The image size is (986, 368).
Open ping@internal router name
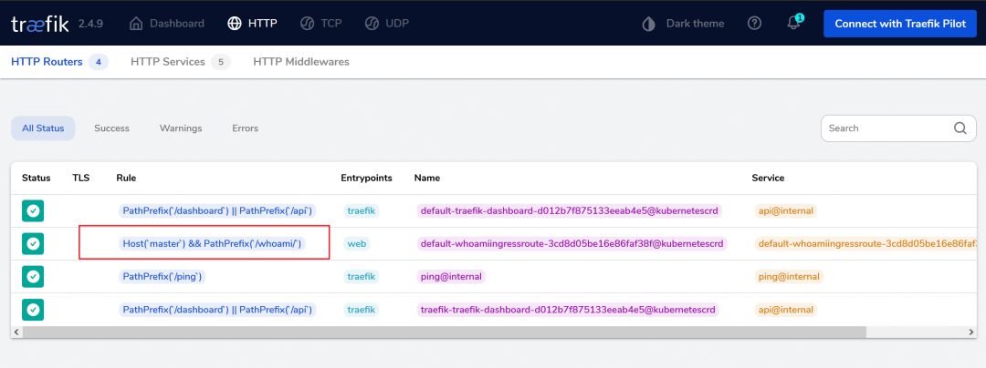pos(452,277)
